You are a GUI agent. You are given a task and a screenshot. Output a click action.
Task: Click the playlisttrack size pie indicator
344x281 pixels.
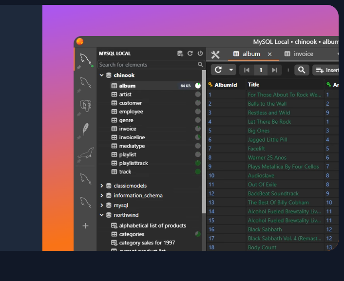coord(198,163)
